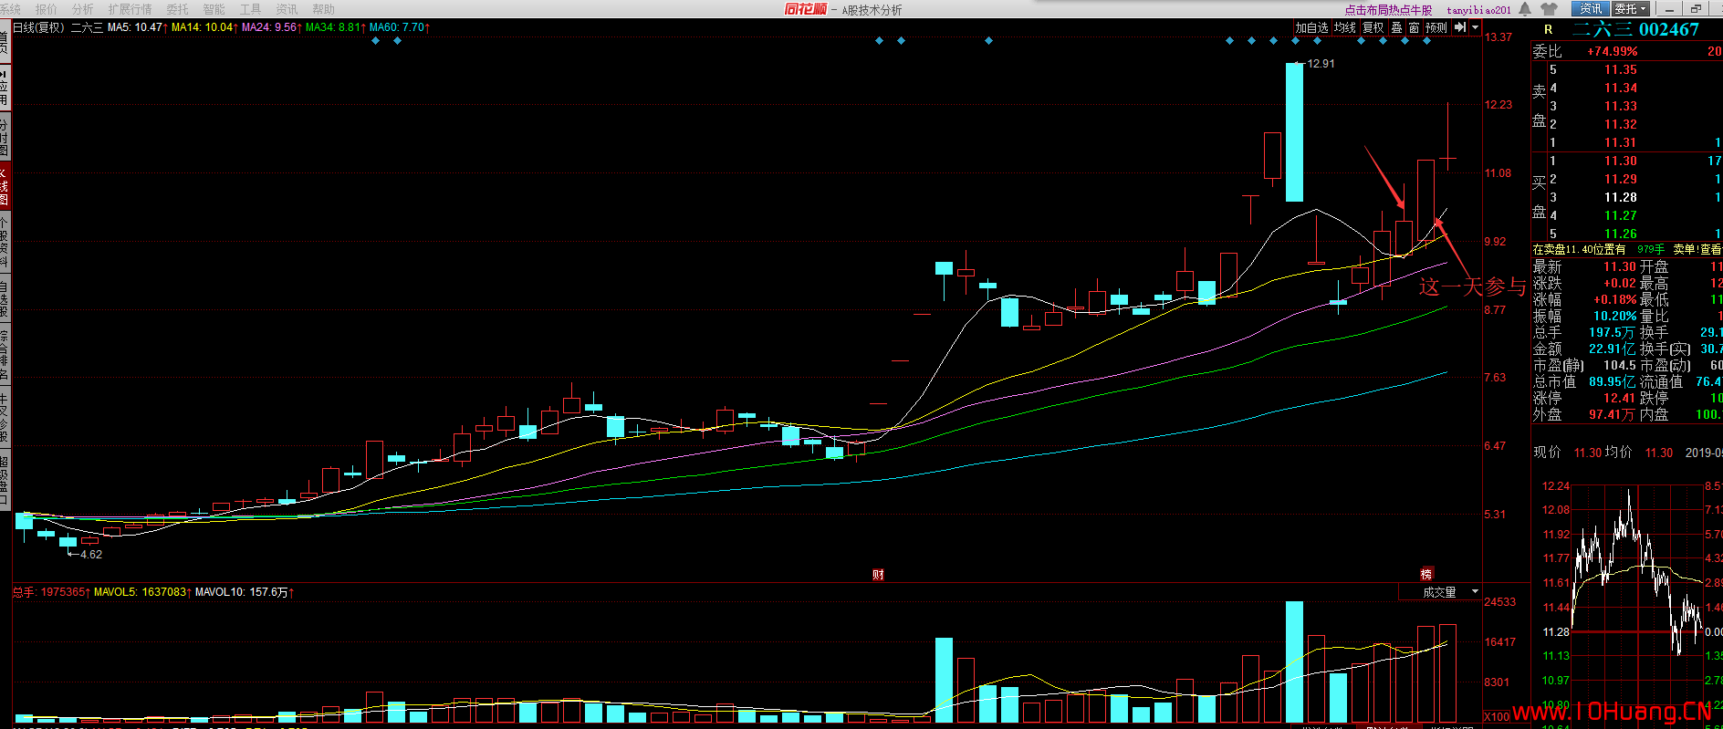
Task: Click the 窗 toolbar button
Action: point(1414,27)
